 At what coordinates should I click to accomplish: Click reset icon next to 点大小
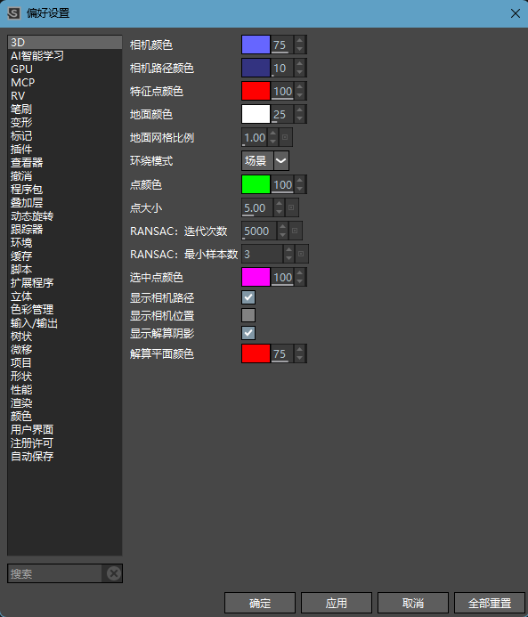click(291, 207)
